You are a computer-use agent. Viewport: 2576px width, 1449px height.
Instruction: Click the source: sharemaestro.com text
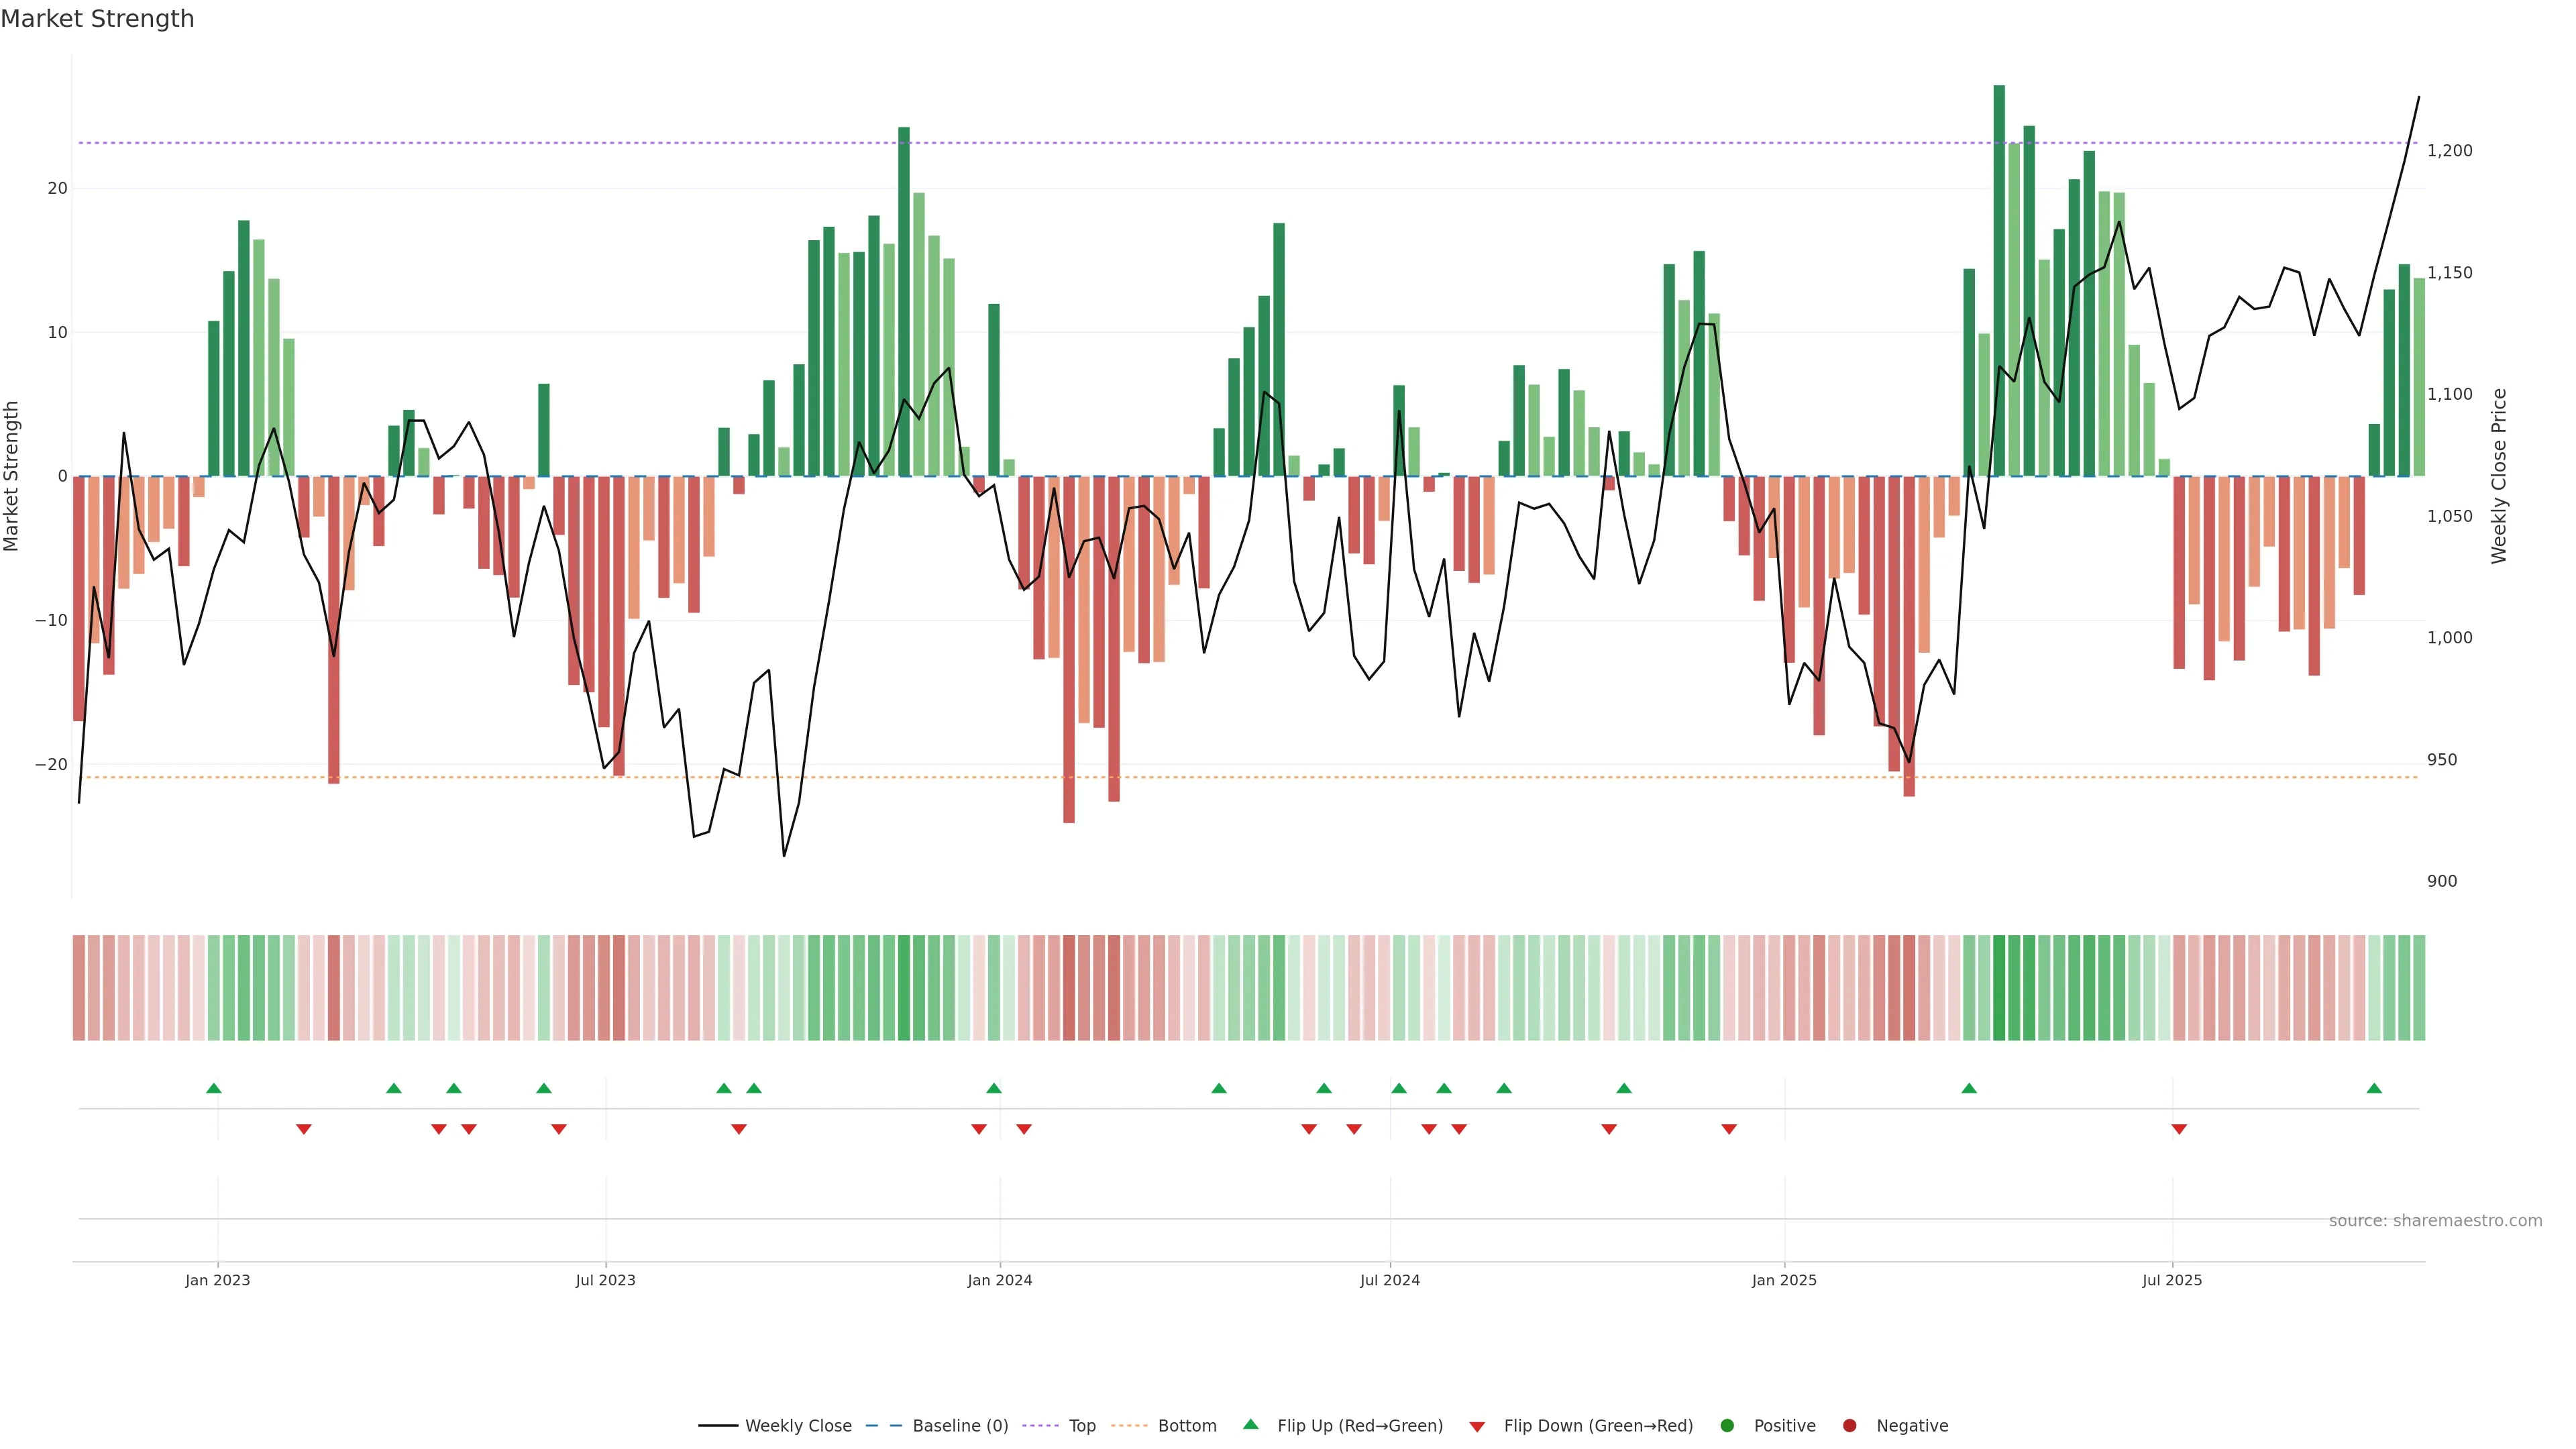click(x=2435, y=1220)
